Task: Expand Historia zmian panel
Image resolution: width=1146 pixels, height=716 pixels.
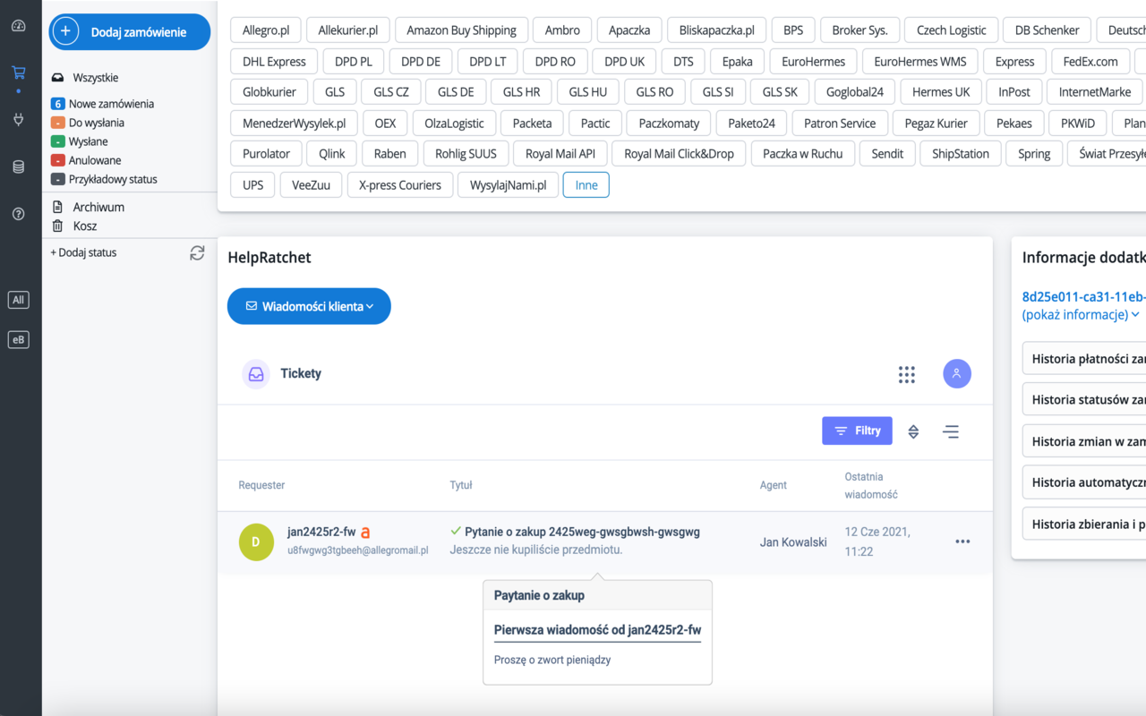Action: [x=1084, y=441]
